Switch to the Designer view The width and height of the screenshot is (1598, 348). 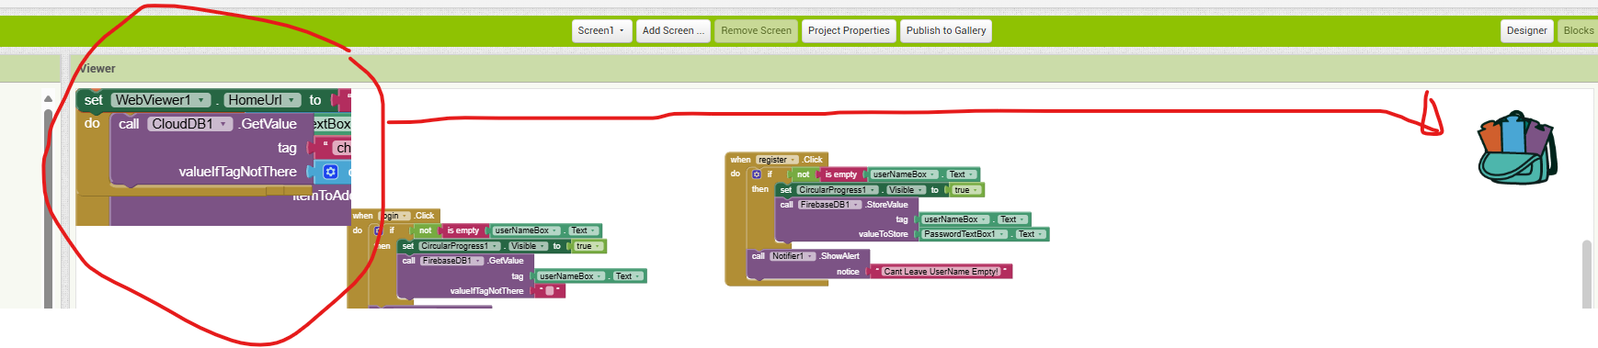(1526, 30)
